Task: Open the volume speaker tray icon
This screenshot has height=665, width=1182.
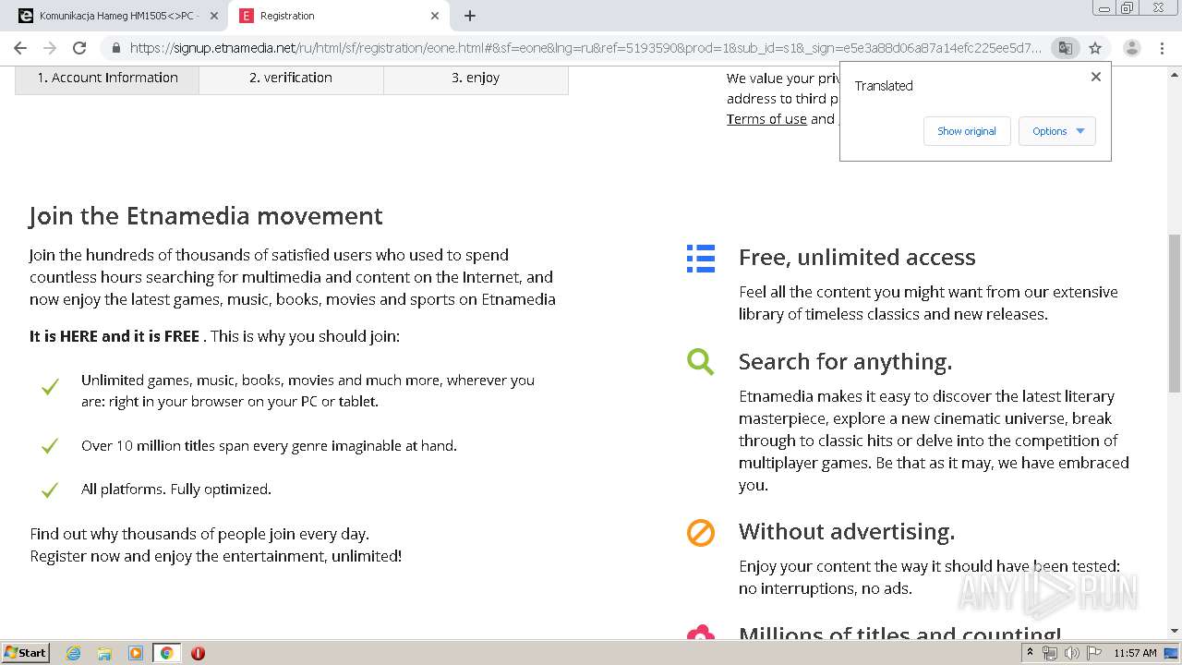Action: click(1072, 653)
